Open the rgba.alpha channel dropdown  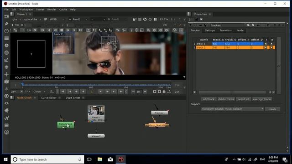pyautogui.click(x=32, y=19)
